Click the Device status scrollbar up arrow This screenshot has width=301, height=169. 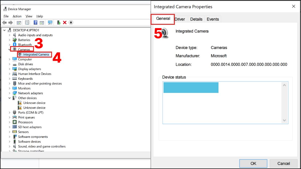(x=284, y=85)
